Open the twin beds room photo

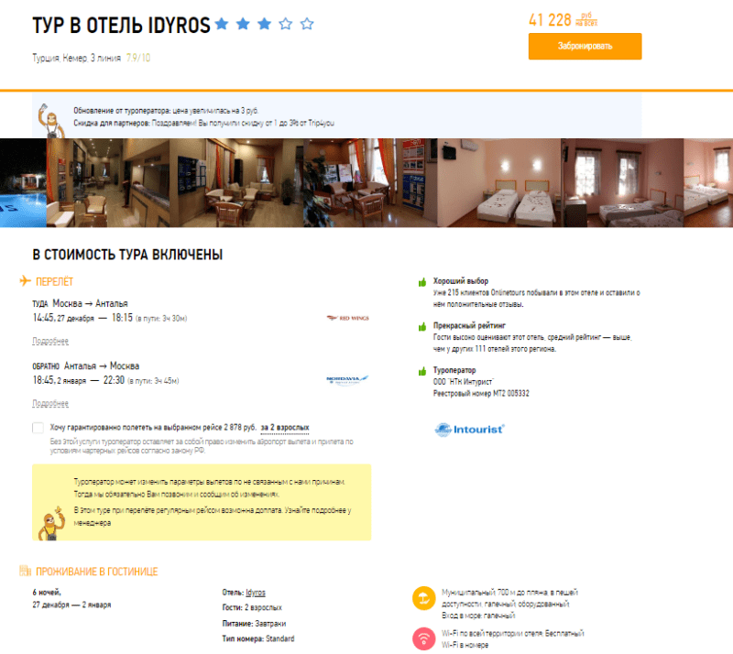click(x=498, y=183)
